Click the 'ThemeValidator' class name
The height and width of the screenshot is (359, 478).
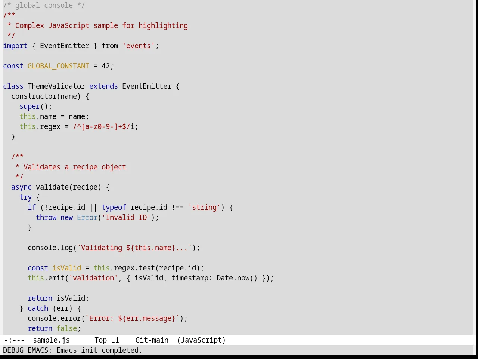(56, 86)
